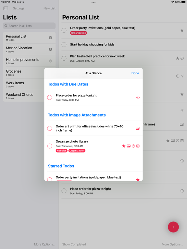Viewport: 187px width, 249px height.
Task: Click image icon on Order art print popup row
Action: 138,128
